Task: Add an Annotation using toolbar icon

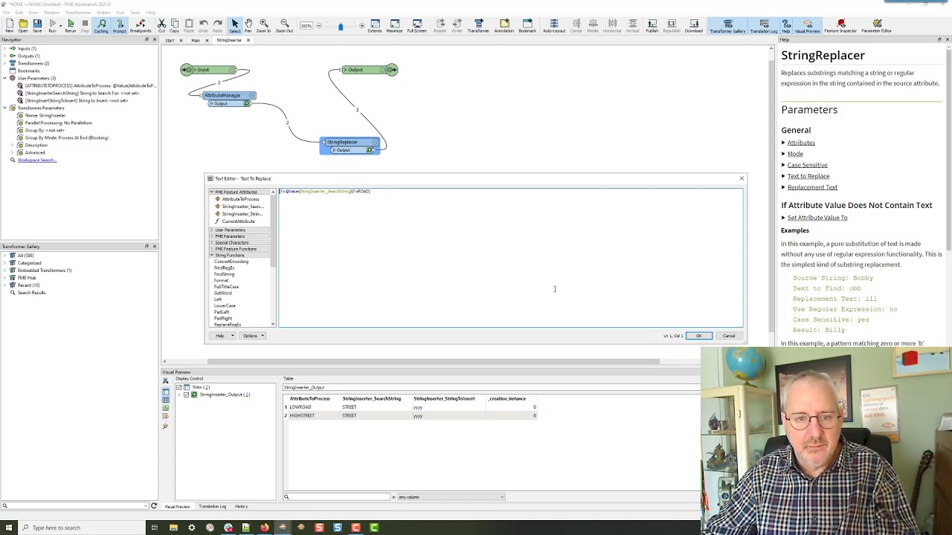Action: click(504, 26)
